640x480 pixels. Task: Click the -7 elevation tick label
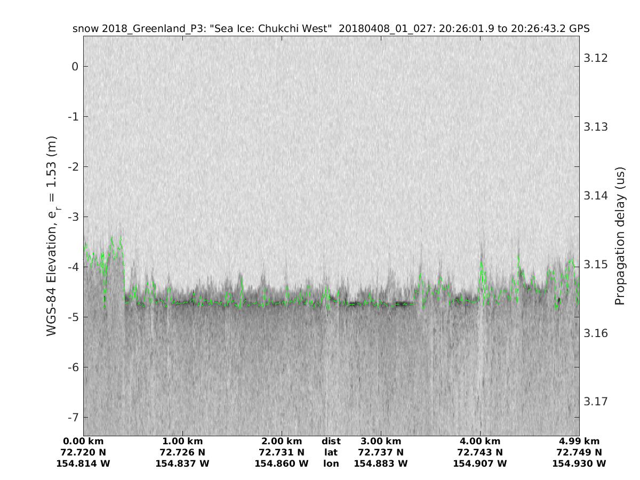pos(73,417)
